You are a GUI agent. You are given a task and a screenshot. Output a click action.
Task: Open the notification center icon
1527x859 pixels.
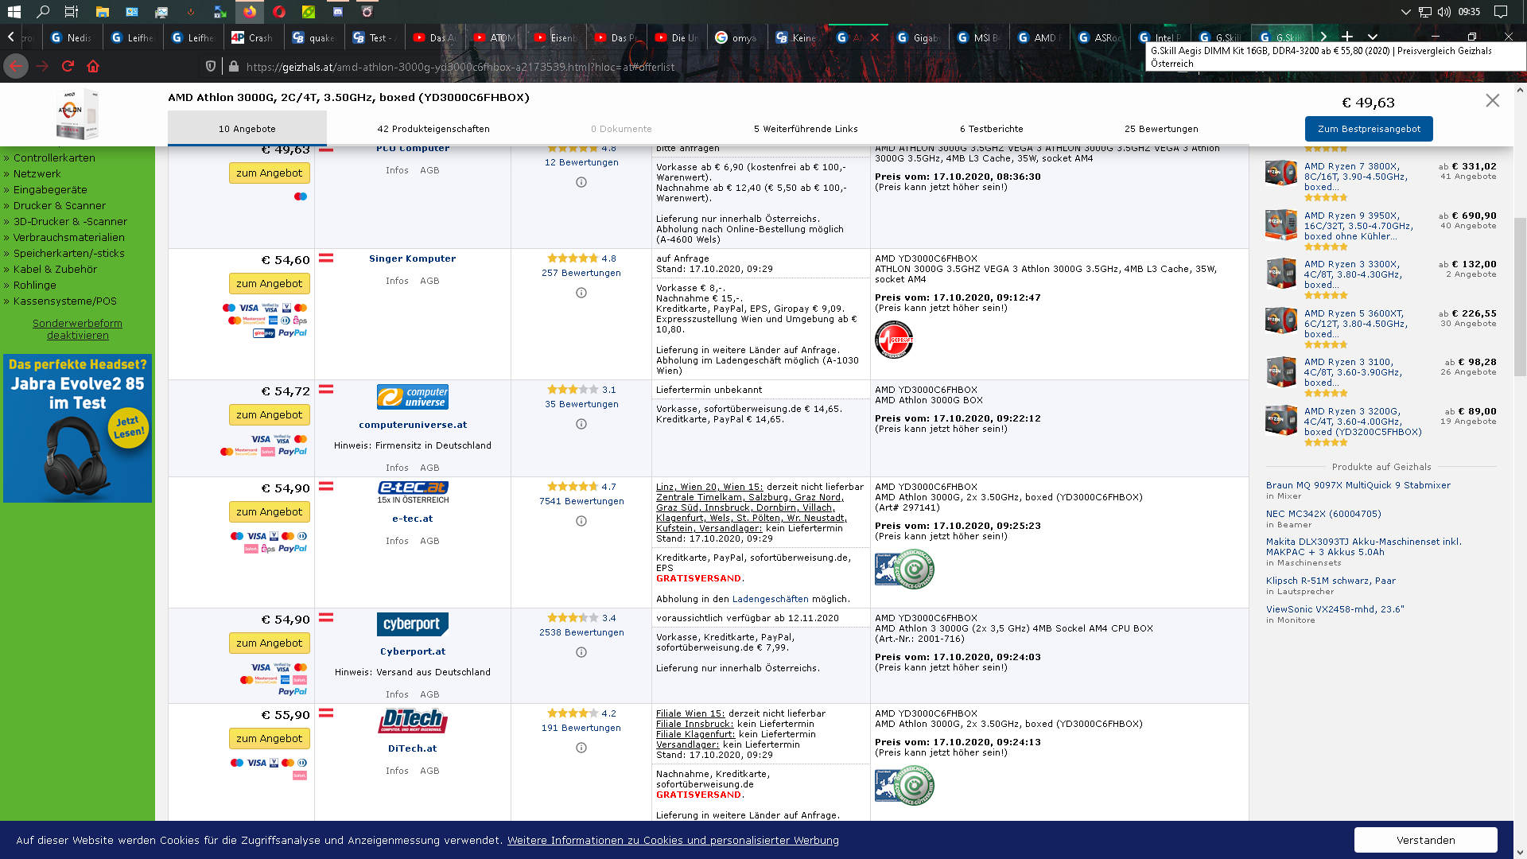[x=1501, y=12]
